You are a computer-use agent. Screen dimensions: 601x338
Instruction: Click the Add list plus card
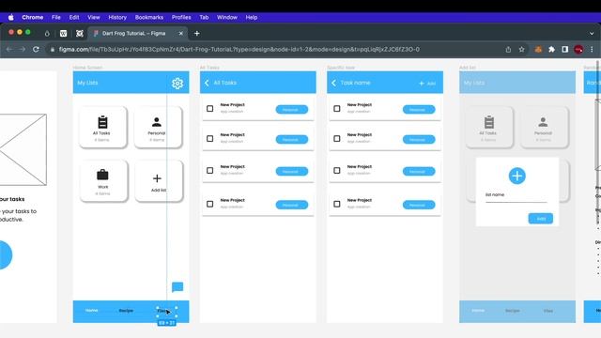coord(159,181)
